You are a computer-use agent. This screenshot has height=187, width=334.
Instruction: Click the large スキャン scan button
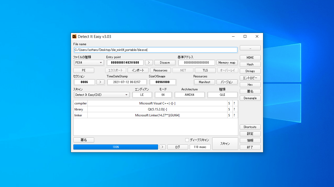point(225,144)
